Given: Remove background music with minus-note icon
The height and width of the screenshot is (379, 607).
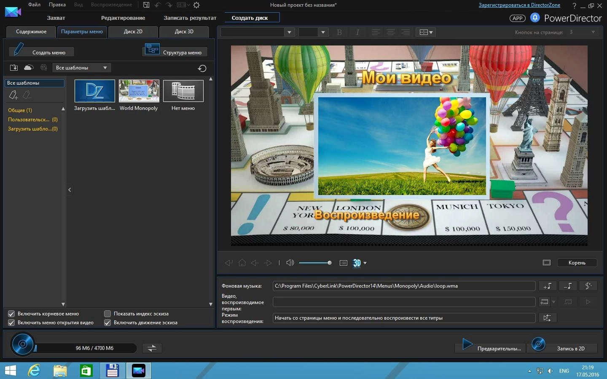Looking at the screenshot, I should click(x=568, y=286).
